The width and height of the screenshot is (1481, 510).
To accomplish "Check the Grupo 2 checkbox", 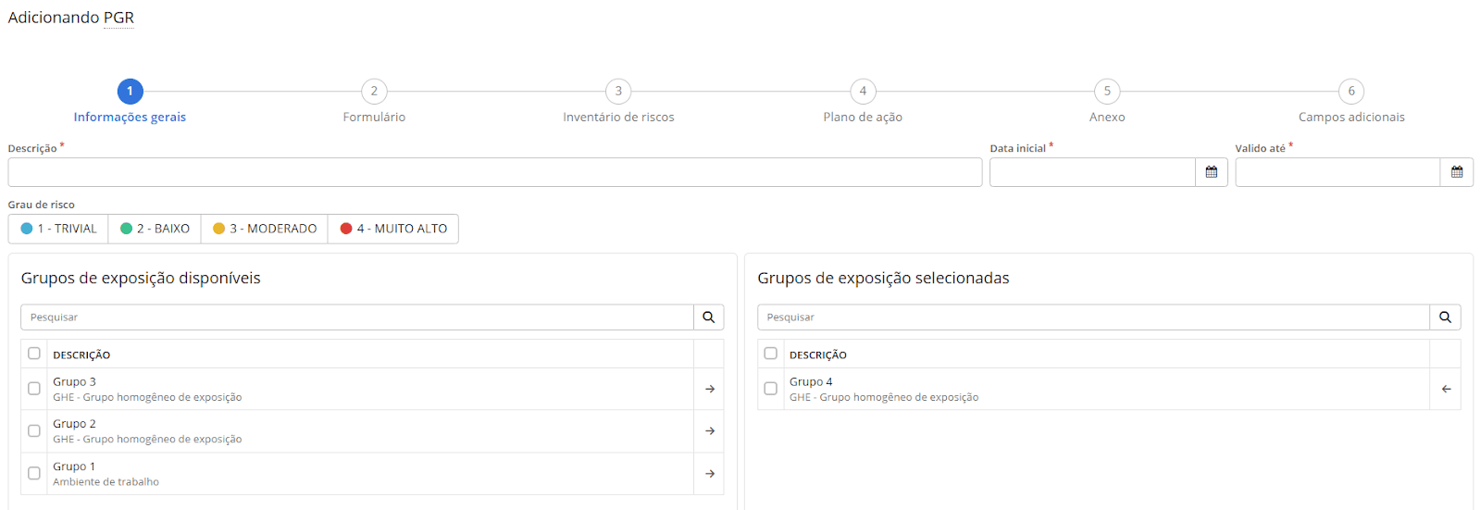I will [x=34, y=430].
